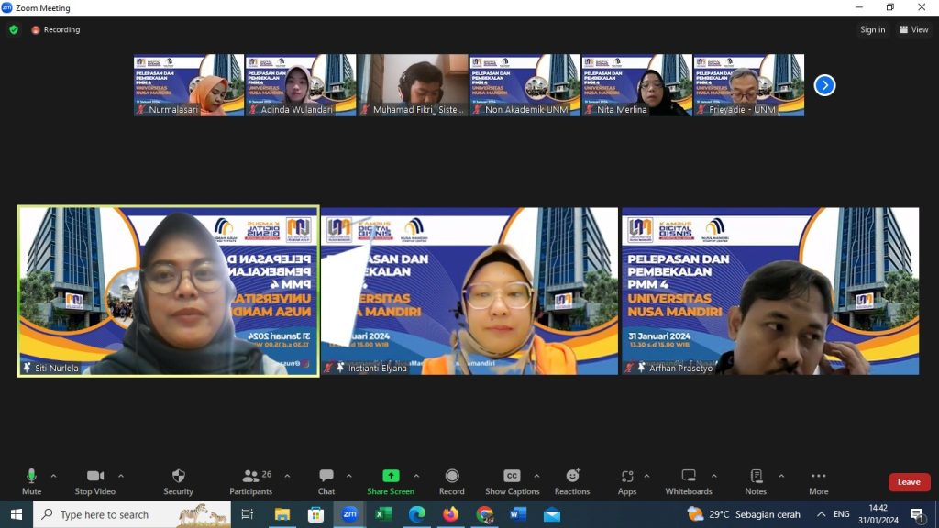Switch to Zoom taskbar icon
Screen dimensions: 939x528
349,514
